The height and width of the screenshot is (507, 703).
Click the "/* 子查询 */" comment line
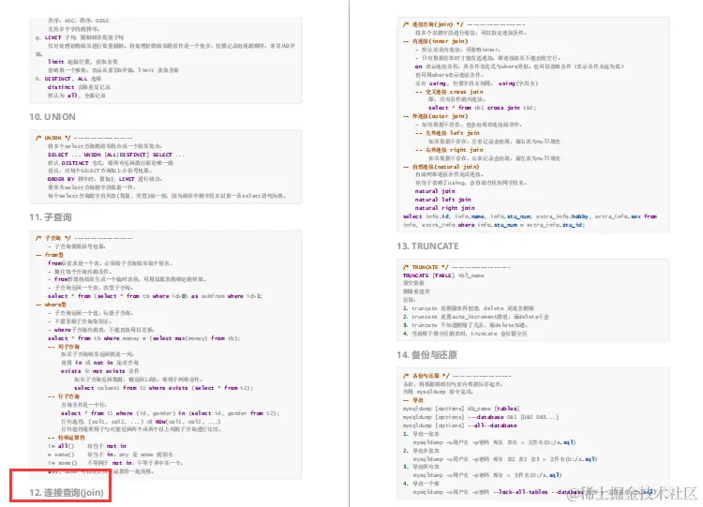tap(83, 238)
